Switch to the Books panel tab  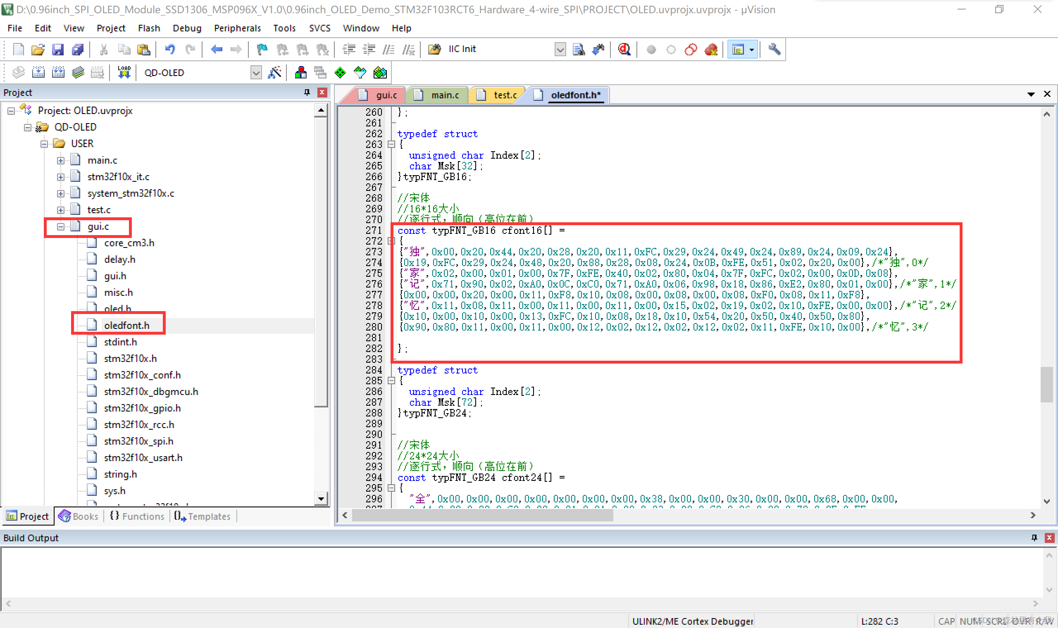click(79, 516)
